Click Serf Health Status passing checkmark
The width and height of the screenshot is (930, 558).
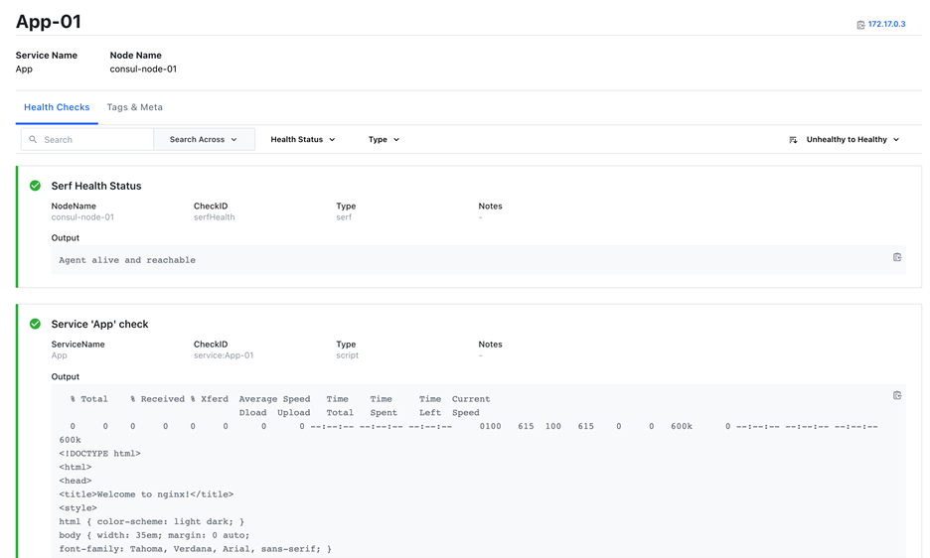pos(36,186)
